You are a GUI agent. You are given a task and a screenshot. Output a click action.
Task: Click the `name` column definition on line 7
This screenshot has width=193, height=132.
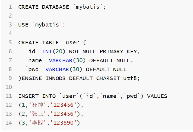click(x=34, y=60)
